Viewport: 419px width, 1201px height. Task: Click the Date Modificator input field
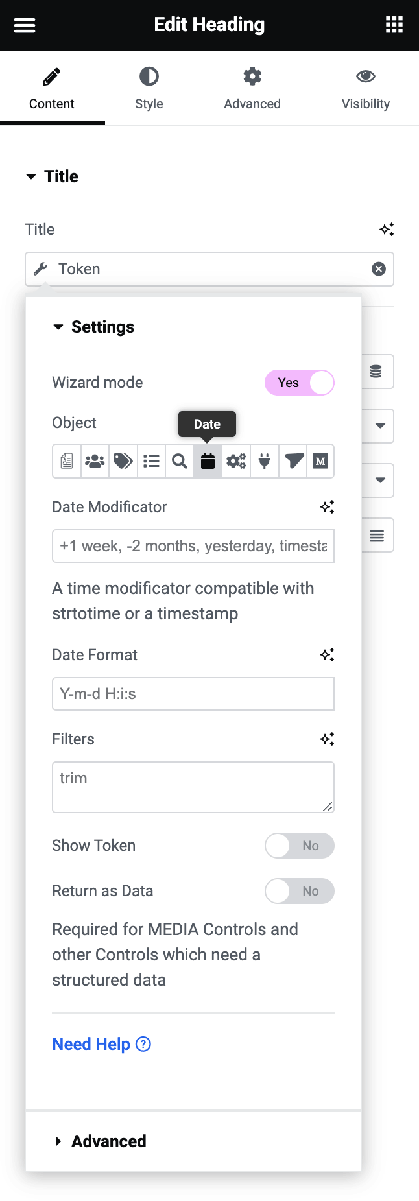point(193,546)
